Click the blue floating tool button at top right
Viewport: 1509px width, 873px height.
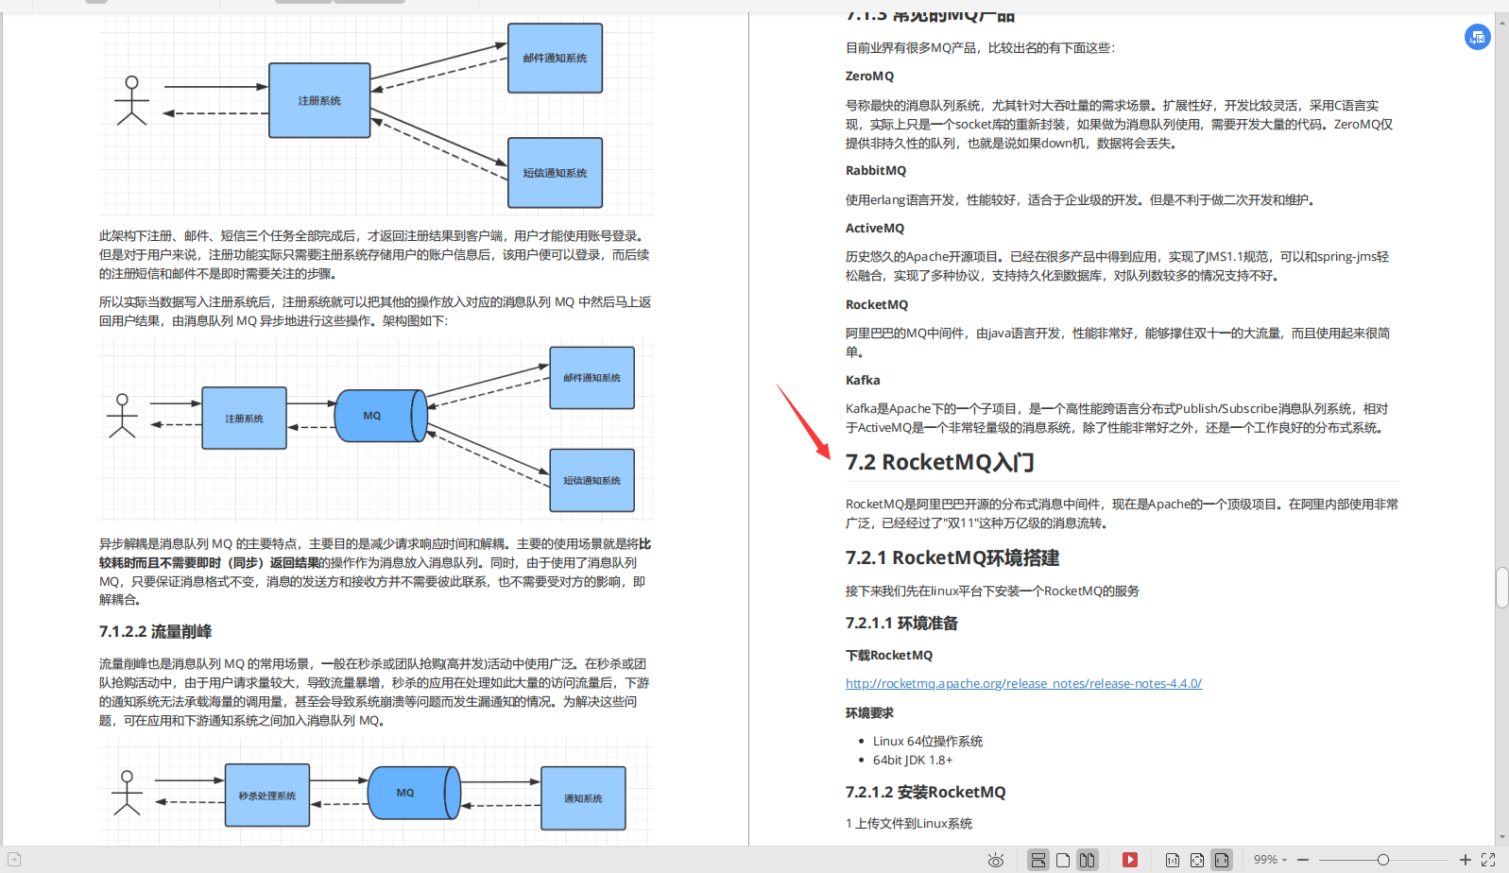tap(1478, 37)
